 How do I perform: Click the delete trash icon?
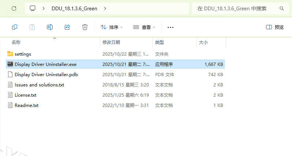pos(85,27)
